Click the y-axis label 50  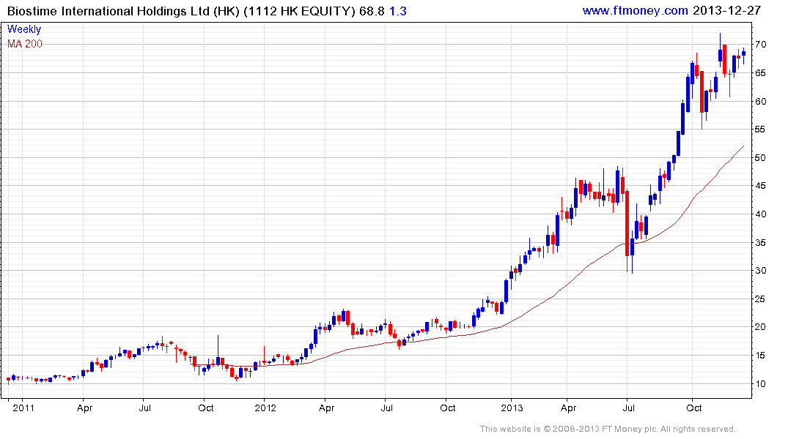[x=760, y=158]
